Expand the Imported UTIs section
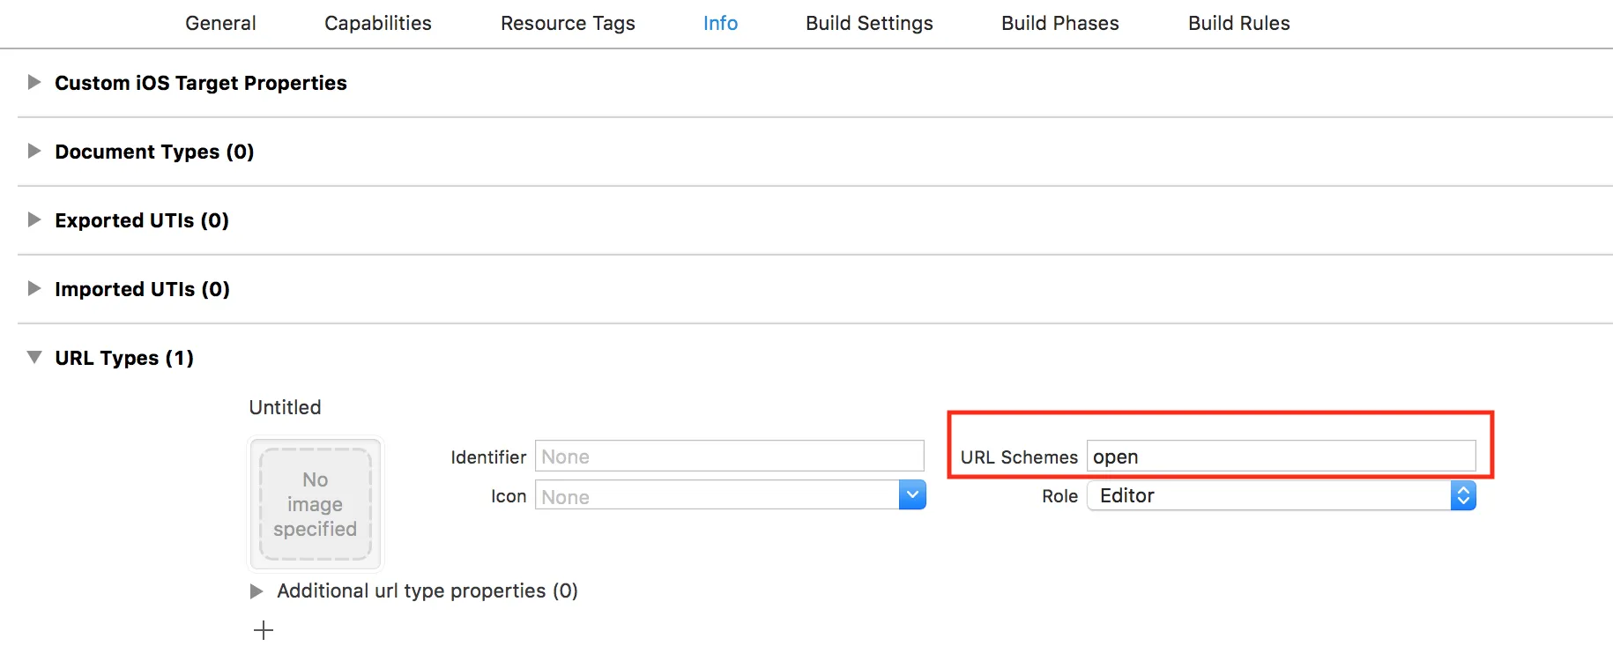 34,288
